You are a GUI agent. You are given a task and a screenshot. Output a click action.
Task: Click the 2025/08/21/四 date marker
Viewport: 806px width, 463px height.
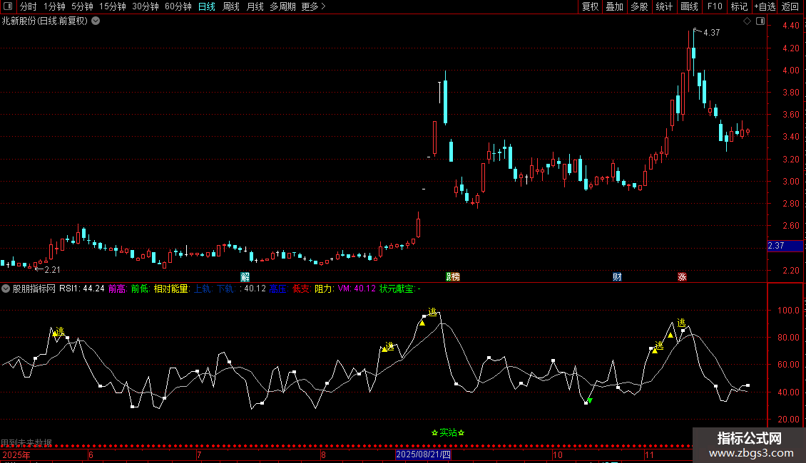tap(423, 454)
